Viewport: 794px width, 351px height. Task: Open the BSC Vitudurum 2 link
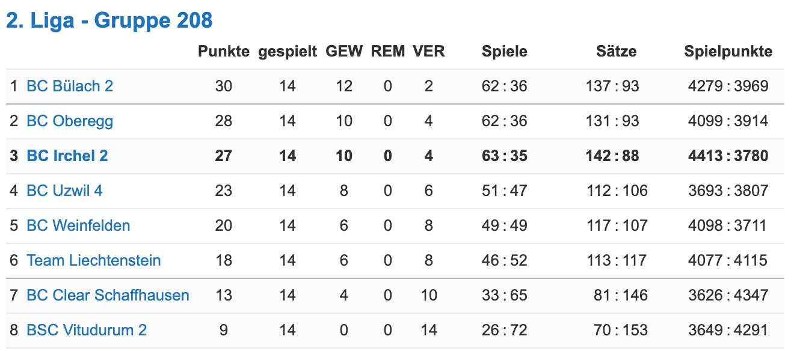(87, 330)
